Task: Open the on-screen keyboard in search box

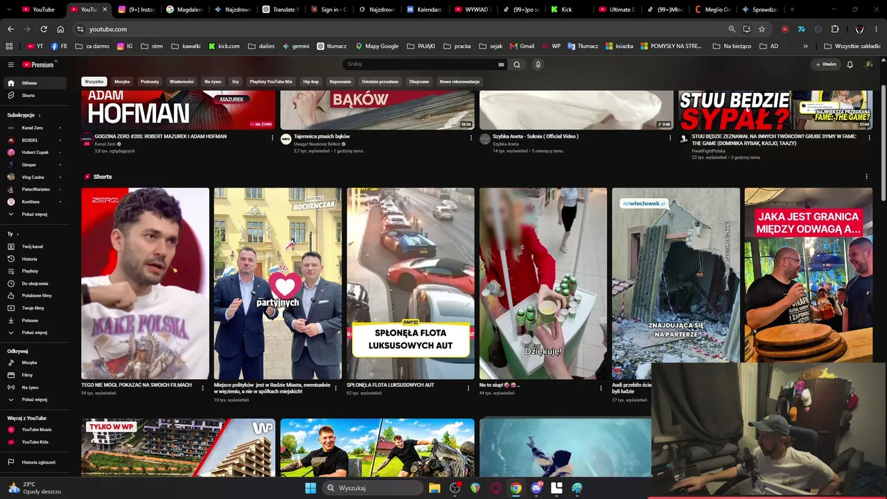Action: pos(501,64)
